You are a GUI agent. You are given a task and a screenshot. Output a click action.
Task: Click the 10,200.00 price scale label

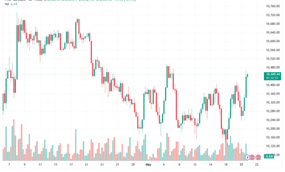coord(273,129)
